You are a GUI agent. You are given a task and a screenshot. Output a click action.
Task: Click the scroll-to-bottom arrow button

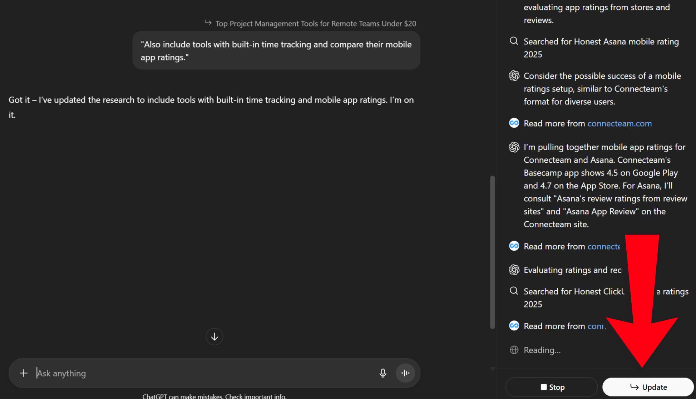tap(214, 337)
